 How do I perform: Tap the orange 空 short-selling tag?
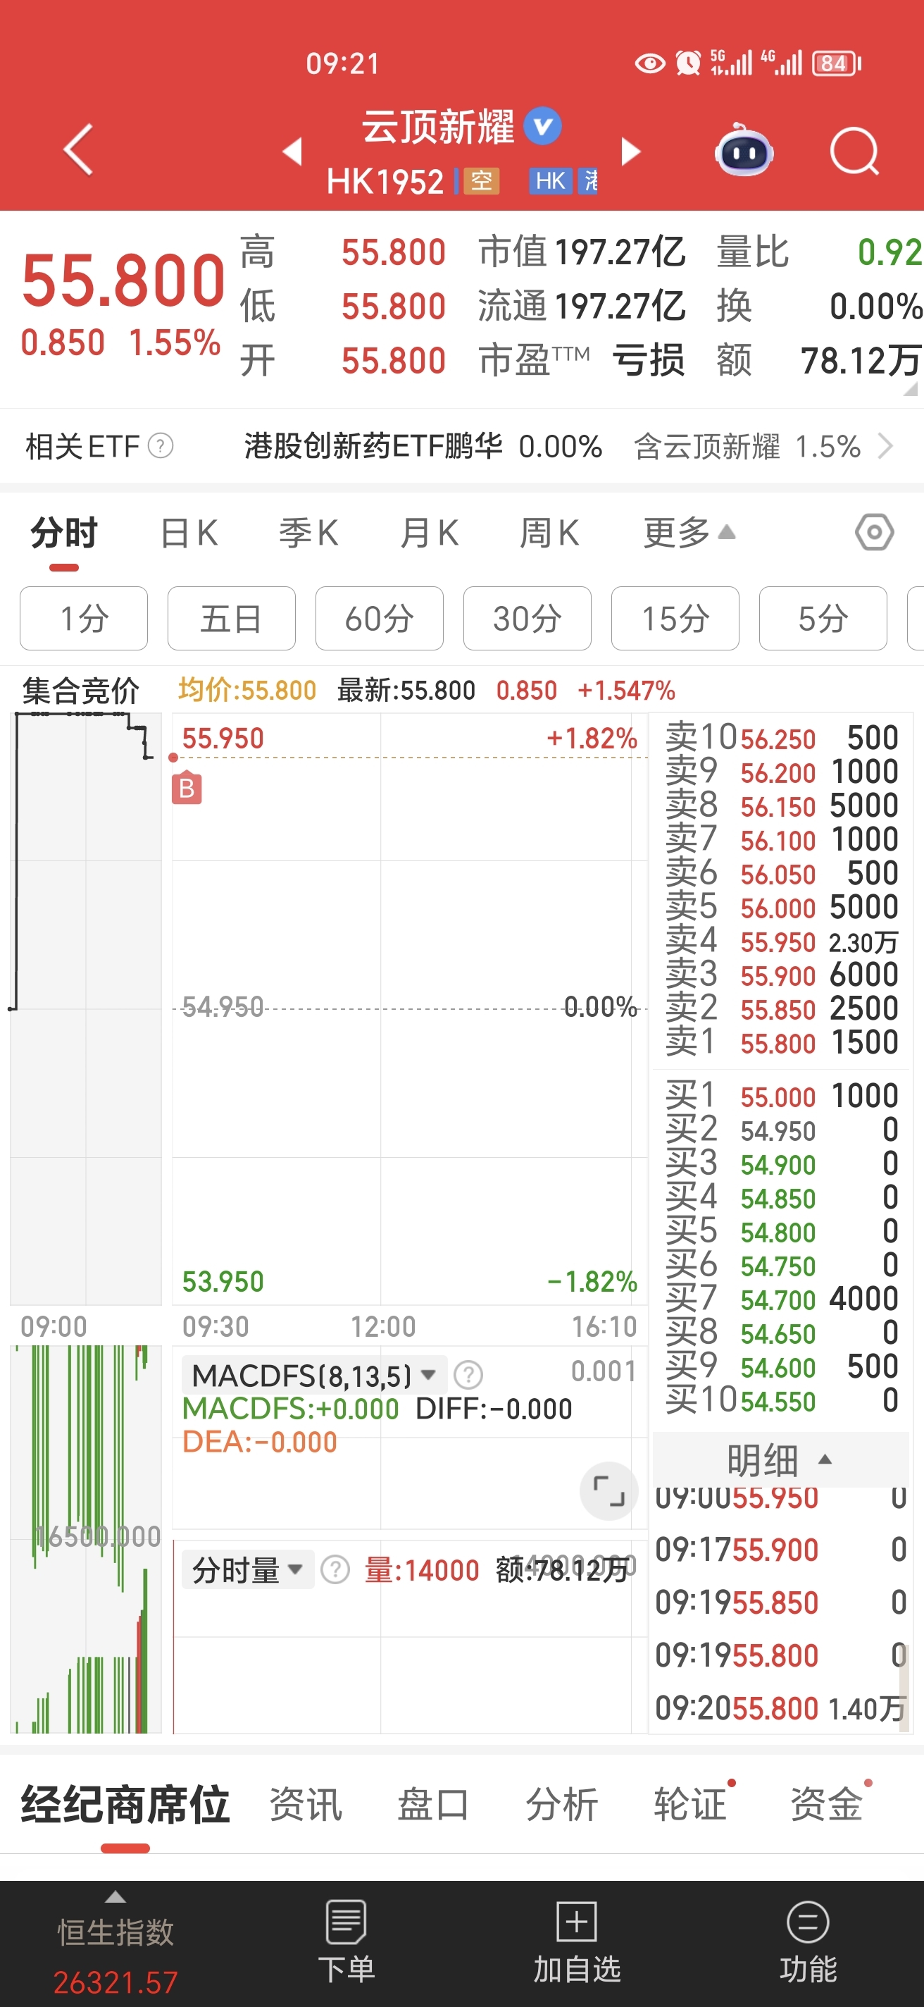pos(481,180)
